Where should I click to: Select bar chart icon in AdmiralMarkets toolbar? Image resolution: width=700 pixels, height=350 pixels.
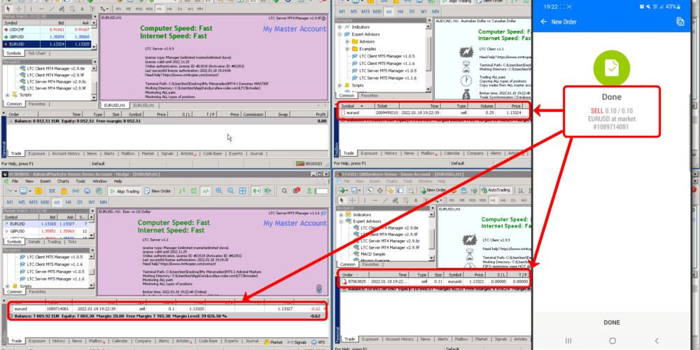(182, 191)
